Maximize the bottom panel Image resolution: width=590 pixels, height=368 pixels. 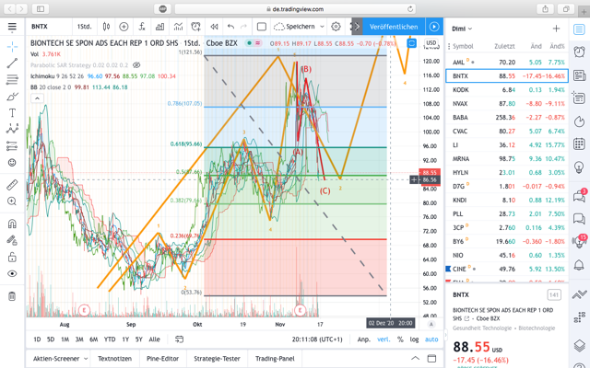431,358
